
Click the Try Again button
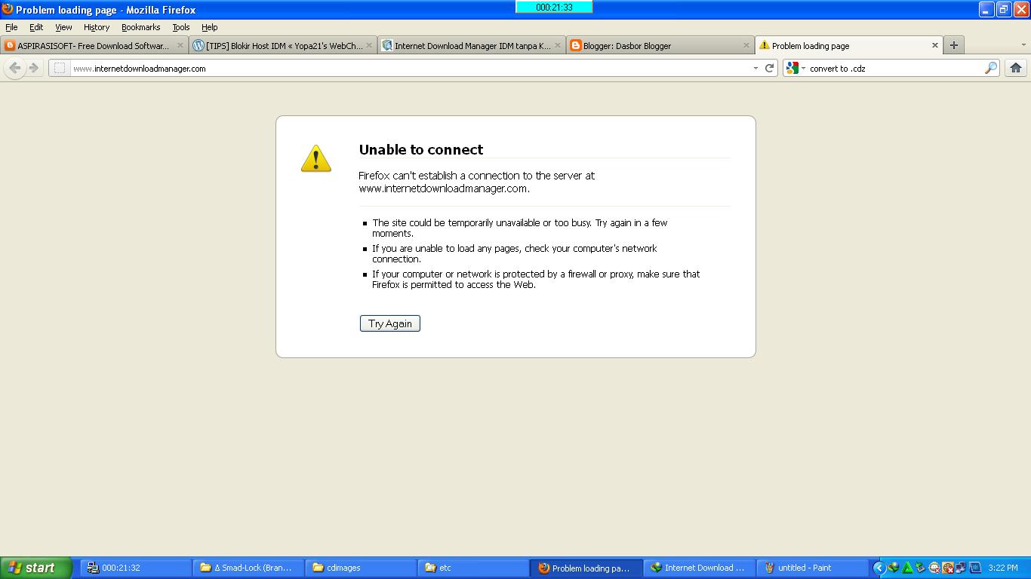click(x=390, y=323)
